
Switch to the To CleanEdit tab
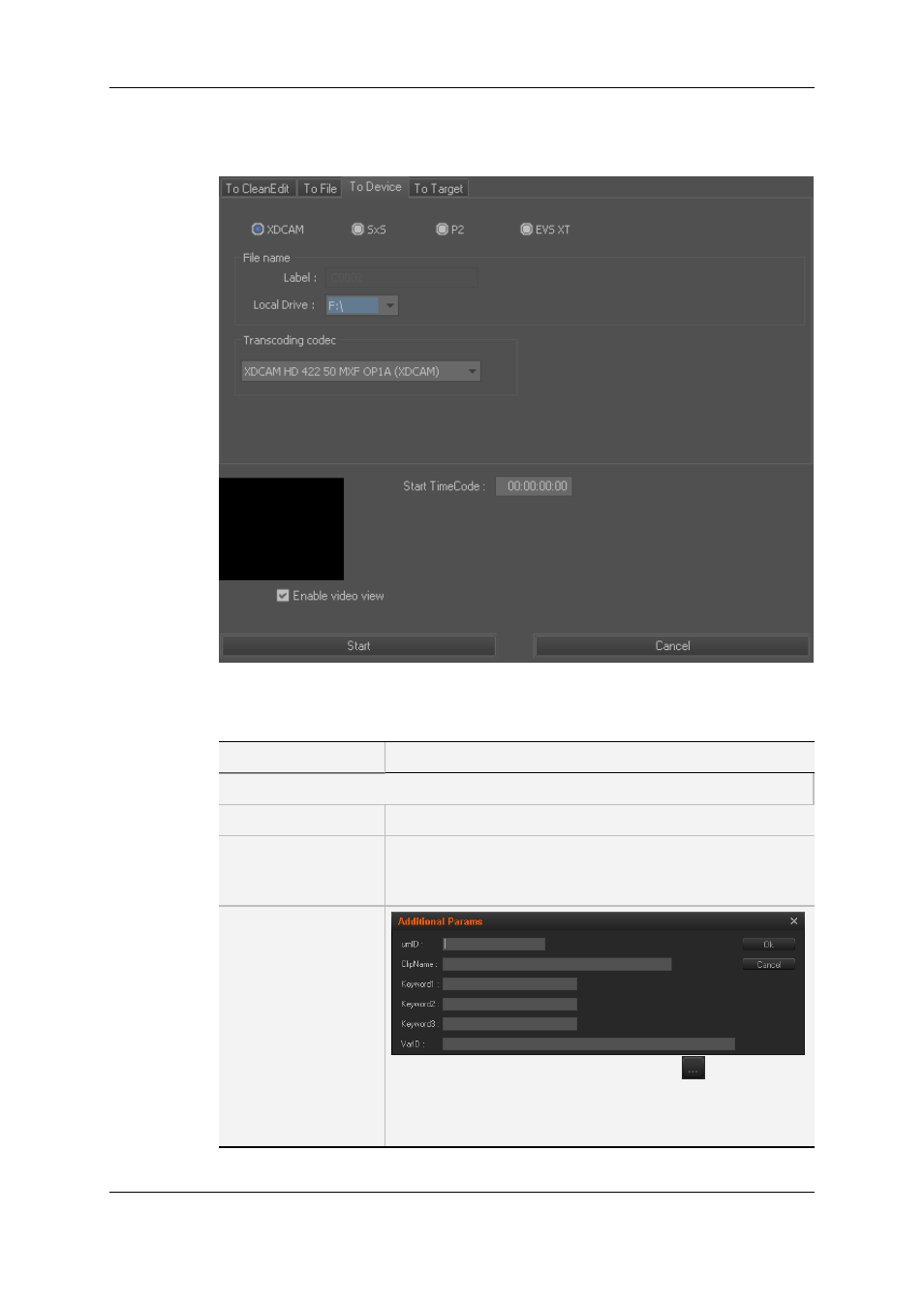(x=258, y=189)
